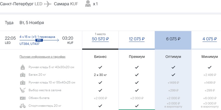Click the hand luggage 5 kg icon

[23, 67]
